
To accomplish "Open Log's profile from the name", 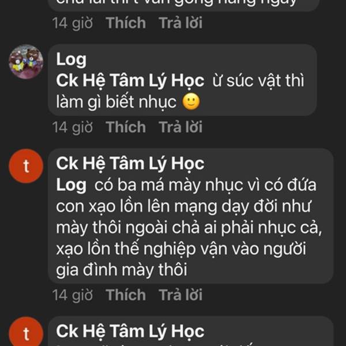I will coord(72,59).
